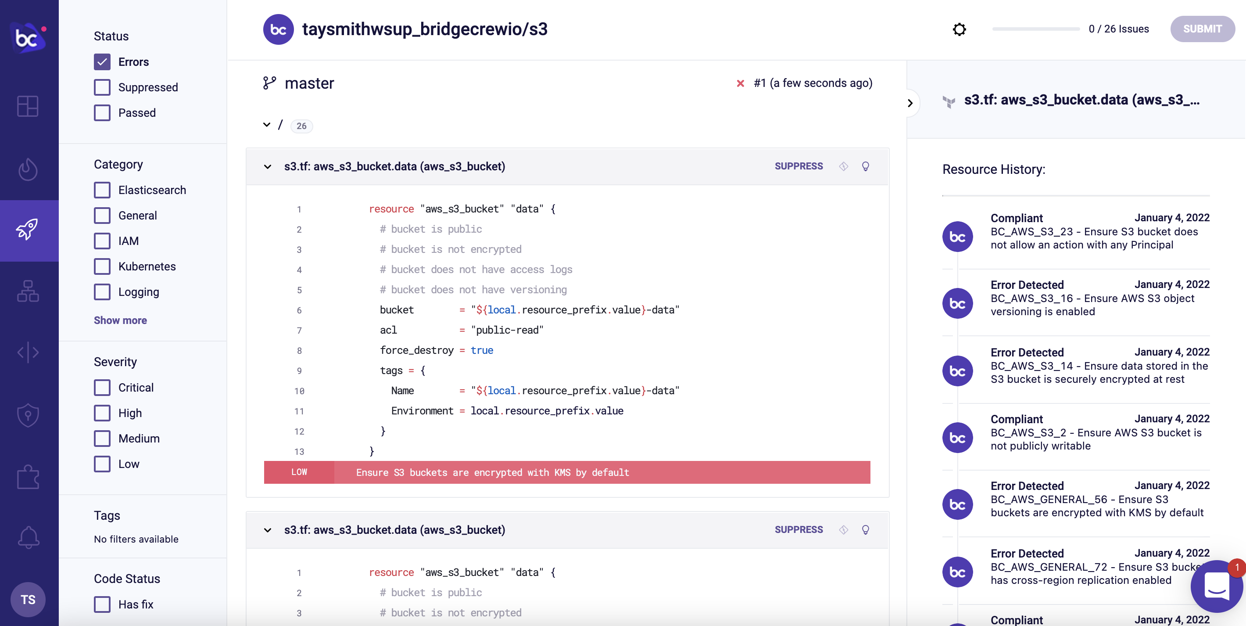Click the lightbulb icon in second resource header
The height and width of the screenshot is (626, 1246).
click(866, 530)
